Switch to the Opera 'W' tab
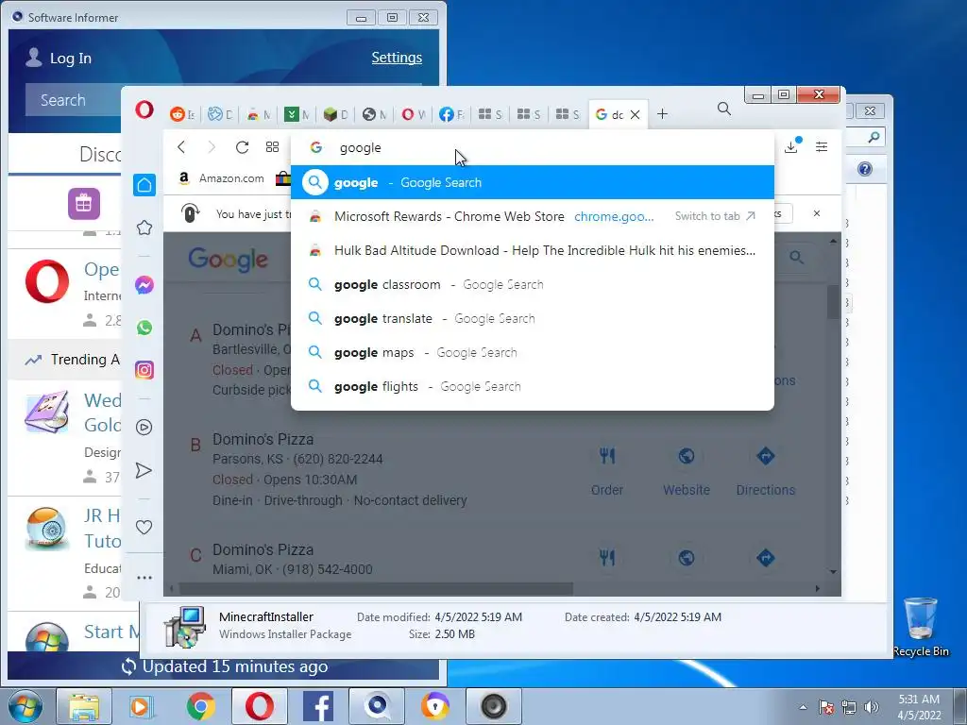 (413, 114)
